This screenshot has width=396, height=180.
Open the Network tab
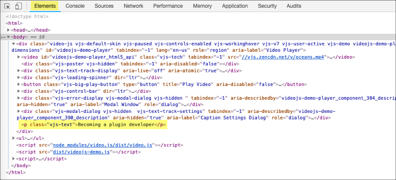(x=133, y=6)
